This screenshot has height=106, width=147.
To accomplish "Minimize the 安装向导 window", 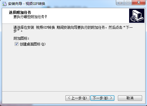I will [120, 3].
